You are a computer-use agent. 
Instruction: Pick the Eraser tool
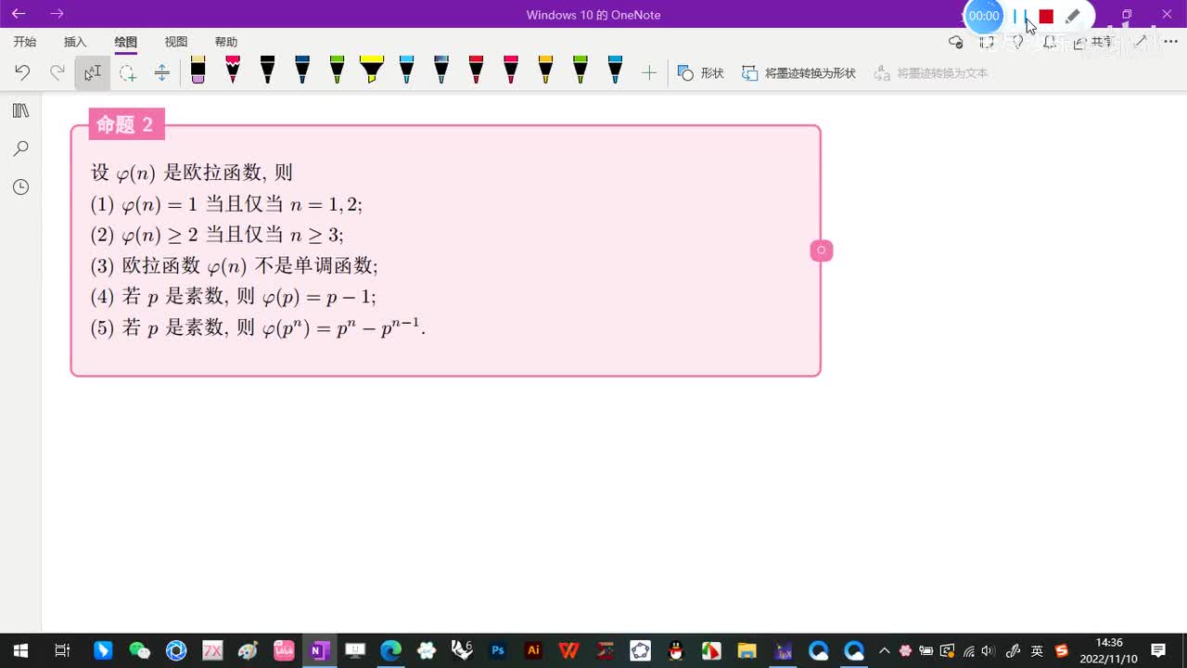tap(198, 70)
